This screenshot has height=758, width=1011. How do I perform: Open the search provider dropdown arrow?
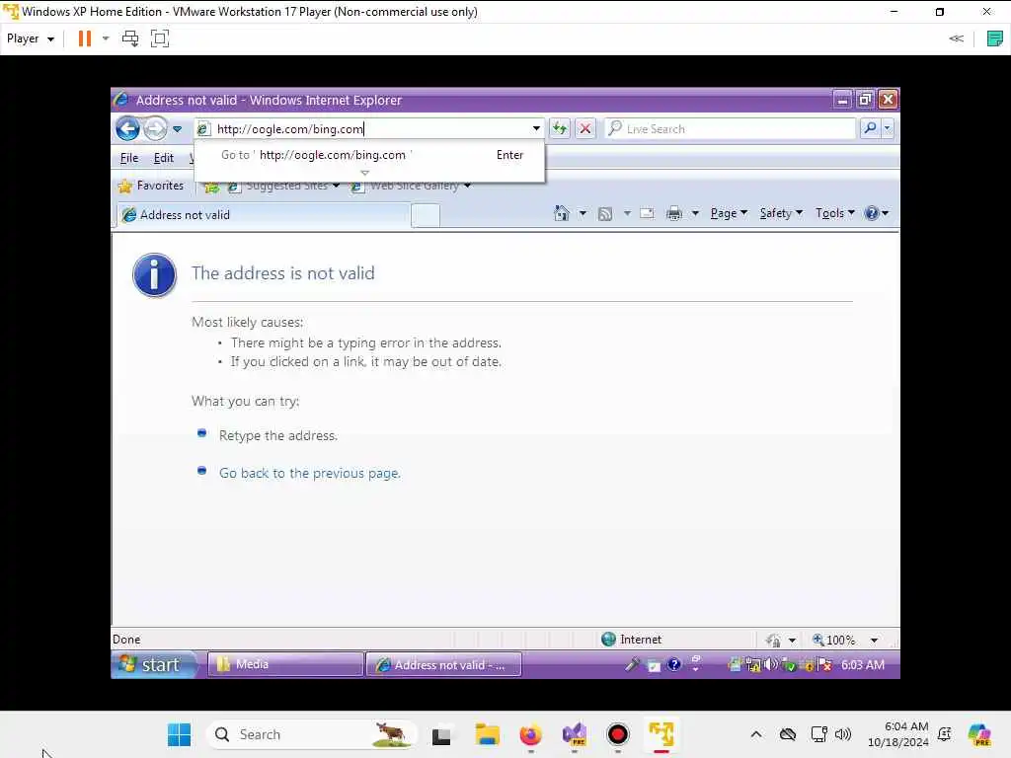click(888, 128)
